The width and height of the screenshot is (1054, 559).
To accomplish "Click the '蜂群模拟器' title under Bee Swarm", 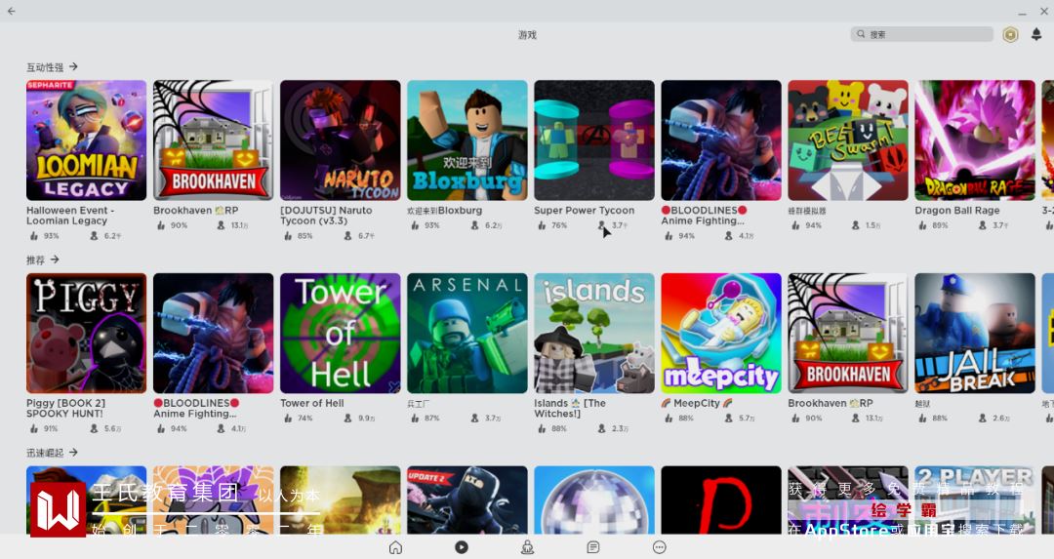I will 807,211.
